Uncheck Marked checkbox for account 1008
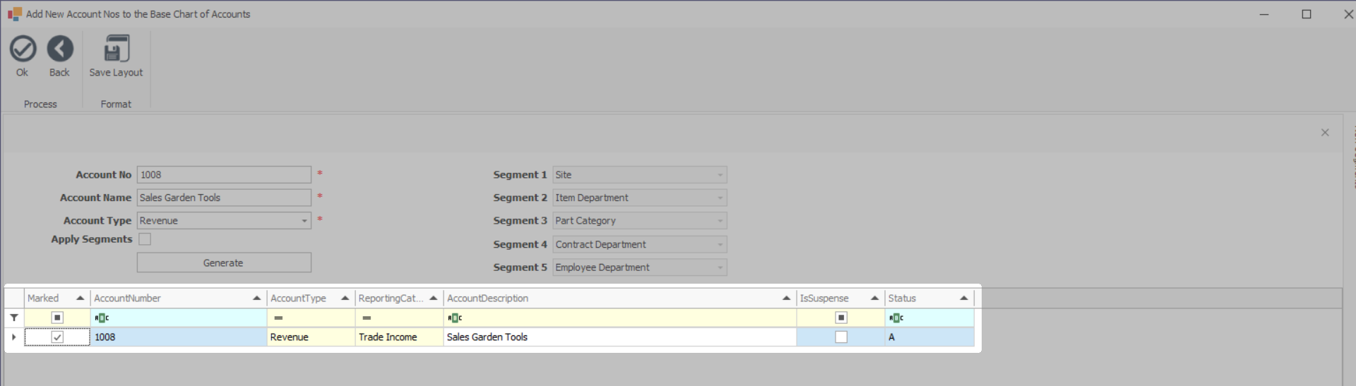This screenshot has width=1356, height=386. pyautogui.click(x=57, y=337)
